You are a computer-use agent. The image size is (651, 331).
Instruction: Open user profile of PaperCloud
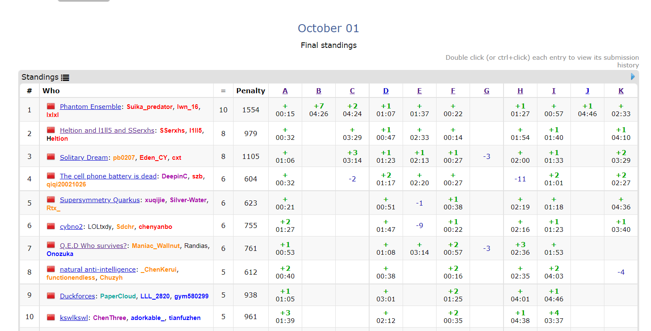pyautogui.click(x=118, y=296)
